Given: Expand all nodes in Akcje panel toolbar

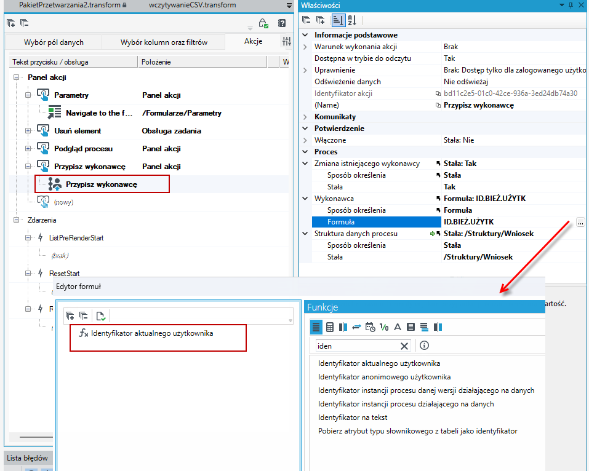Looking at the screenshot, I should (11, 23).
